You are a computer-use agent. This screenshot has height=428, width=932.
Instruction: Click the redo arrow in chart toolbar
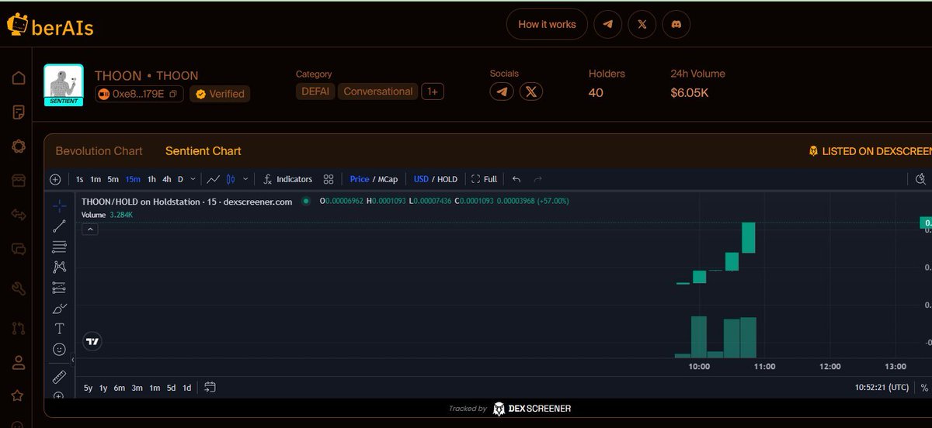point(537,179)
